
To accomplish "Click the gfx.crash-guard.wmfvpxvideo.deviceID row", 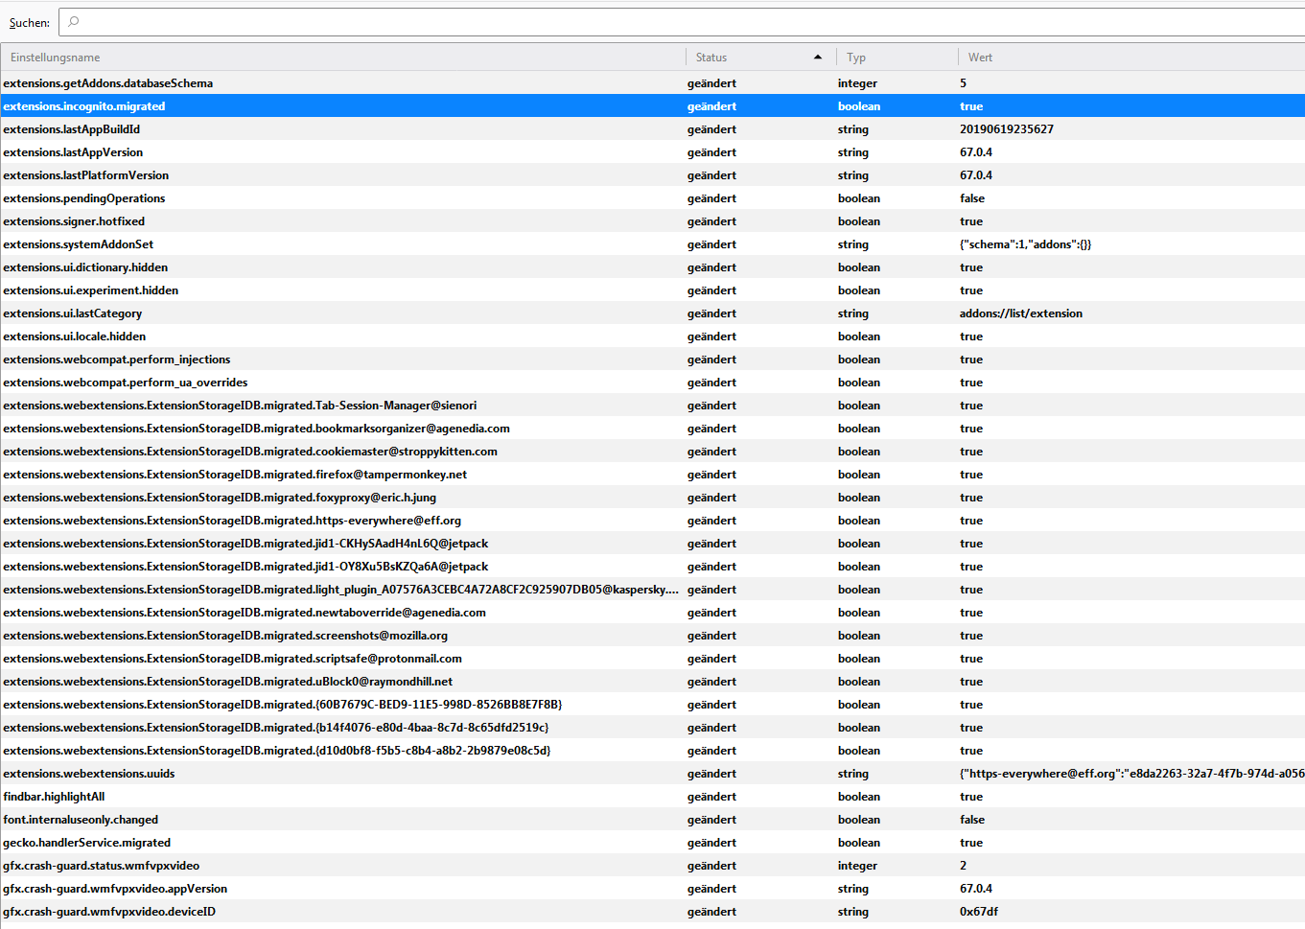I will (x=109, y=912).
